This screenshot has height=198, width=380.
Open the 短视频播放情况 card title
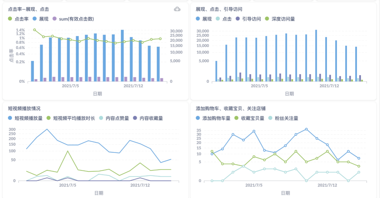[24, 108]
